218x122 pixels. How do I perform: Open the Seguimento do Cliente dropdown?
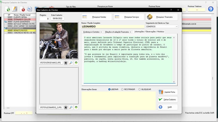(176, 26)
